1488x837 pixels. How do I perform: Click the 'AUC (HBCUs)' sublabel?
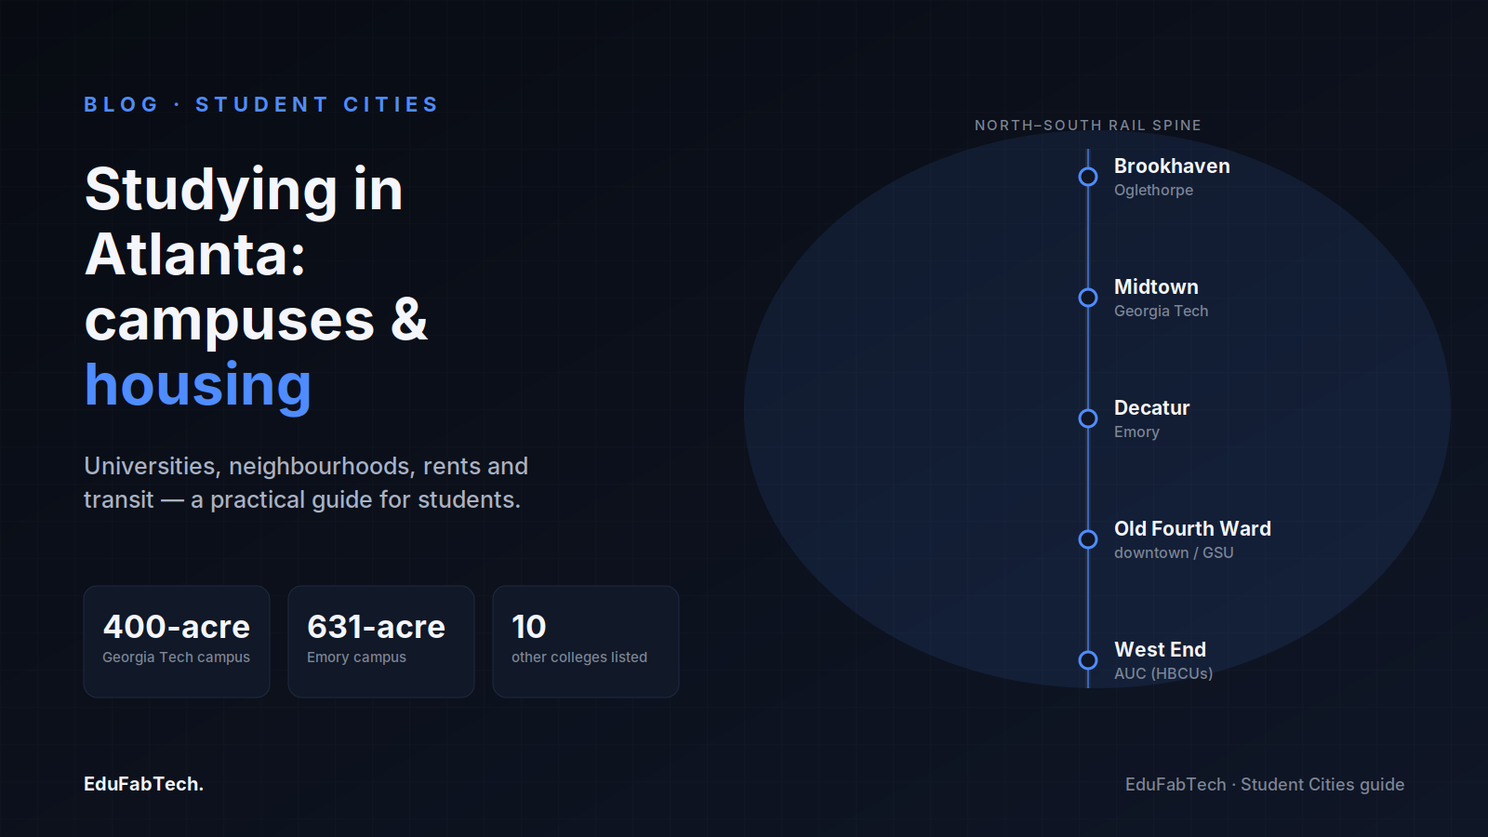(x=1163, y=673)
